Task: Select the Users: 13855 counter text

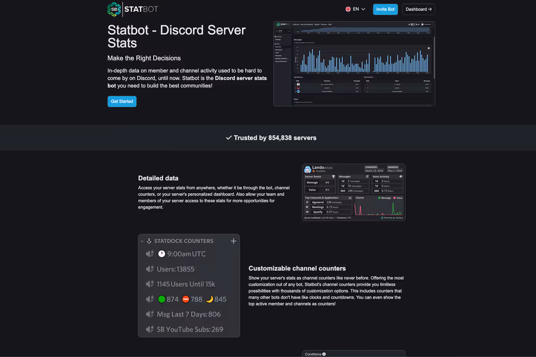Action: point(176,269)
